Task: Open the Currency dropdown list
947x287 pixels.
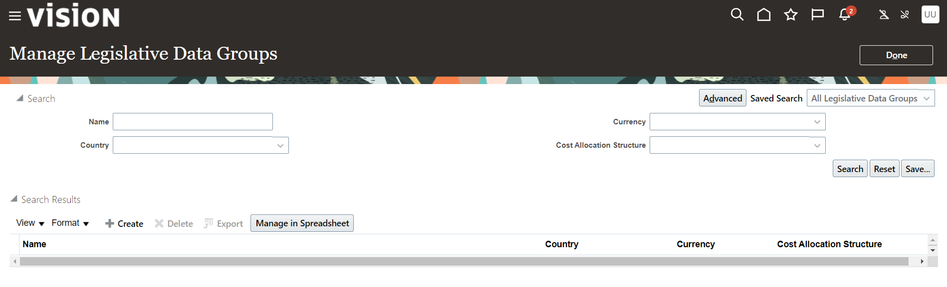Action: (x=817, y=122)
